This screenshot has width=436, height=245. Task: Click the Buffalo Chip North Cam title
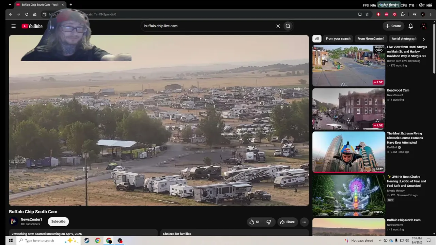click(404, 220)
